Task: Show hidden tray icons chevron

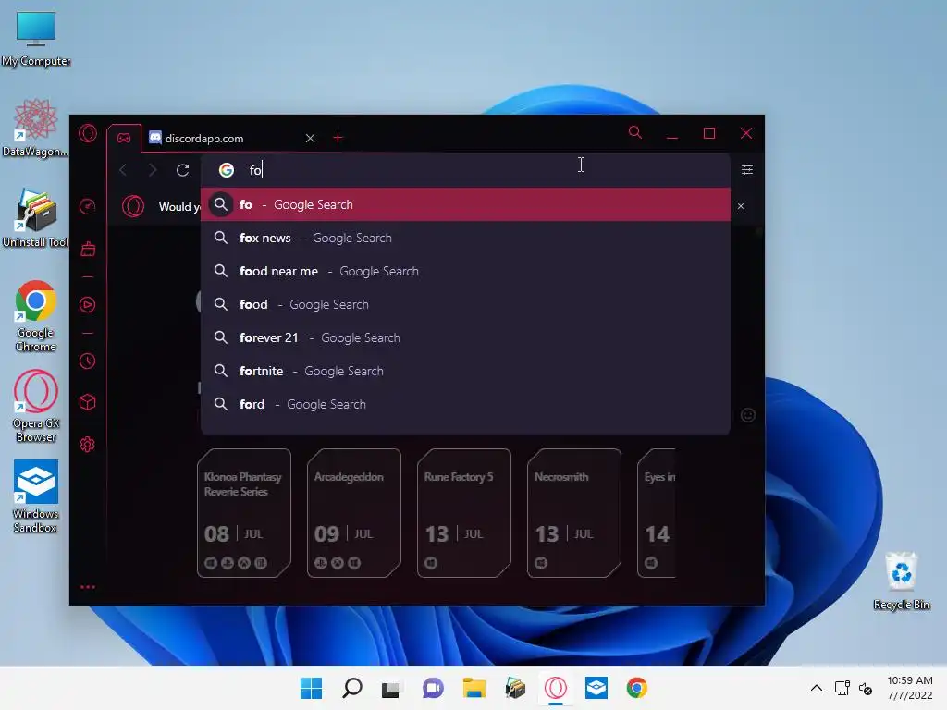Action: tap(816, 688)
